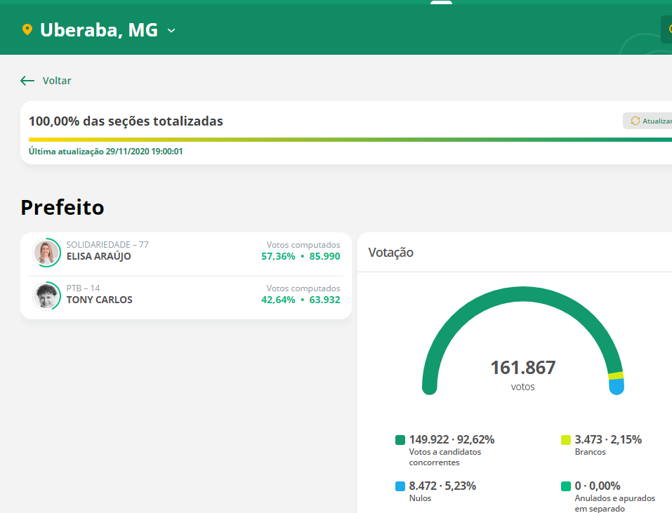Click the dark green candidate votes swatch
672x513 pixels.
[x=400, y=440]
